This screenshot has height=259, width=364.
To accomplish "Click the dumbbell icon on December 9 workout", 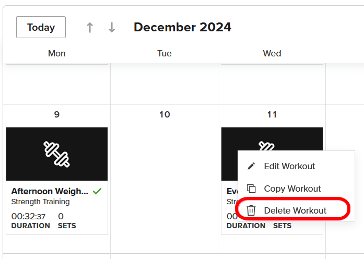I will point(56,154).
